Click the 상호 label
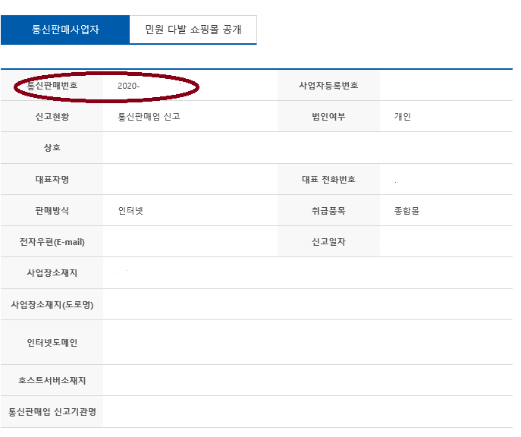The image size is (521, 437). click(x=52, y=147)
